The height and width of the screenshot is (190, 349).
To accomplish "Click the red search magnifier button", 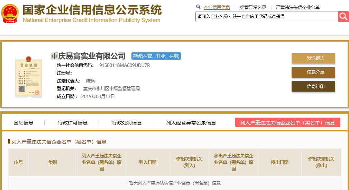I will (343, 17).
